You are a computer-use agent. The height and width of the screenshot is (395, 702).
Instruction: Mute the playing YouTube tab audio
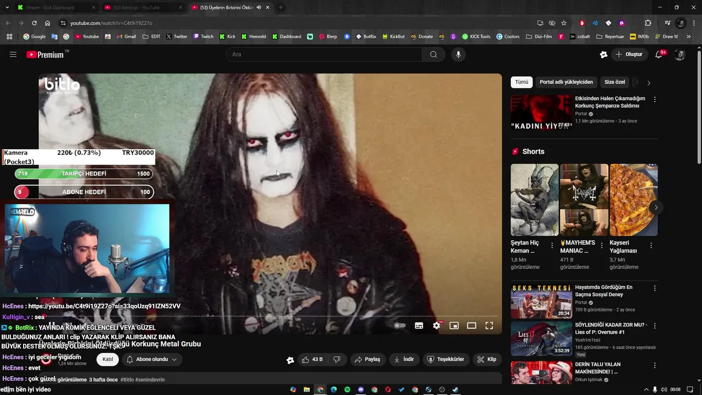258,8
